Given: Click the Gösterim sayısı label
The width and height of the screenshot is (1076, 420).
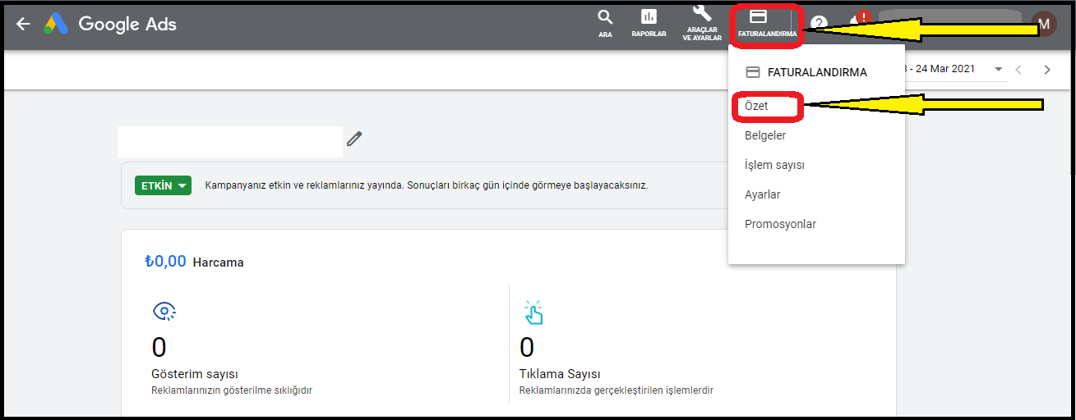Looking at the screenshot, I should click(195, 374).
